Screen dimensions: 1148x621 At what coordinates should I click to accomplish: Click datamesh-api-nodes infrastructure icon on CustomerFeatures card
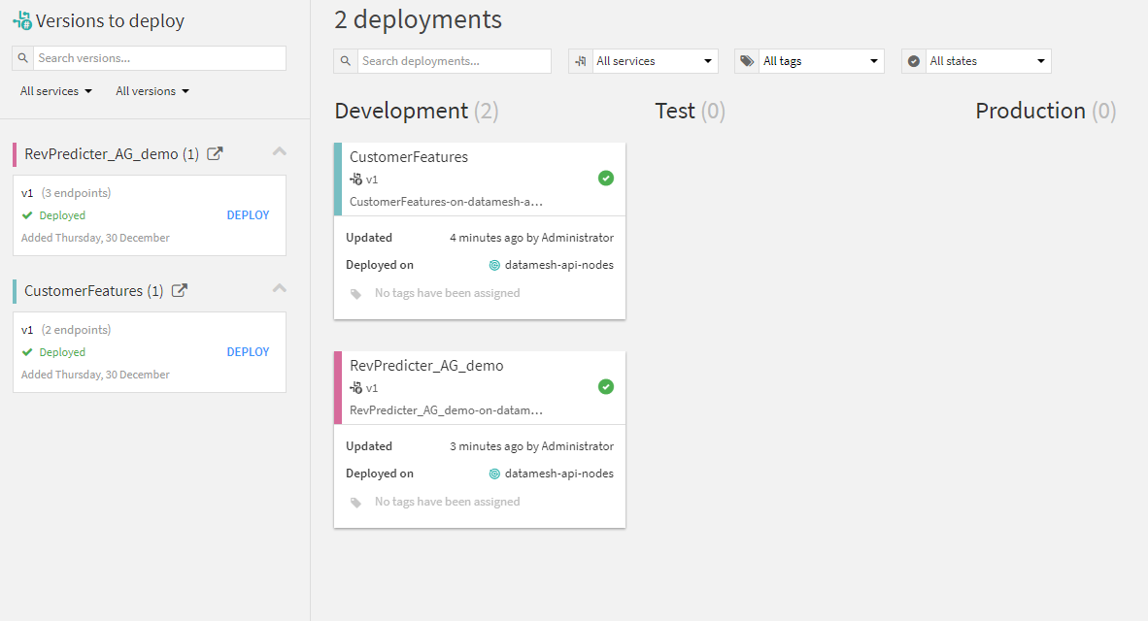(494, 265)
